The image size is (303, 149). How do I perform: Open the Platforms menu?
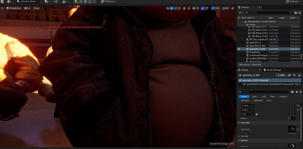tap(109, 2)
